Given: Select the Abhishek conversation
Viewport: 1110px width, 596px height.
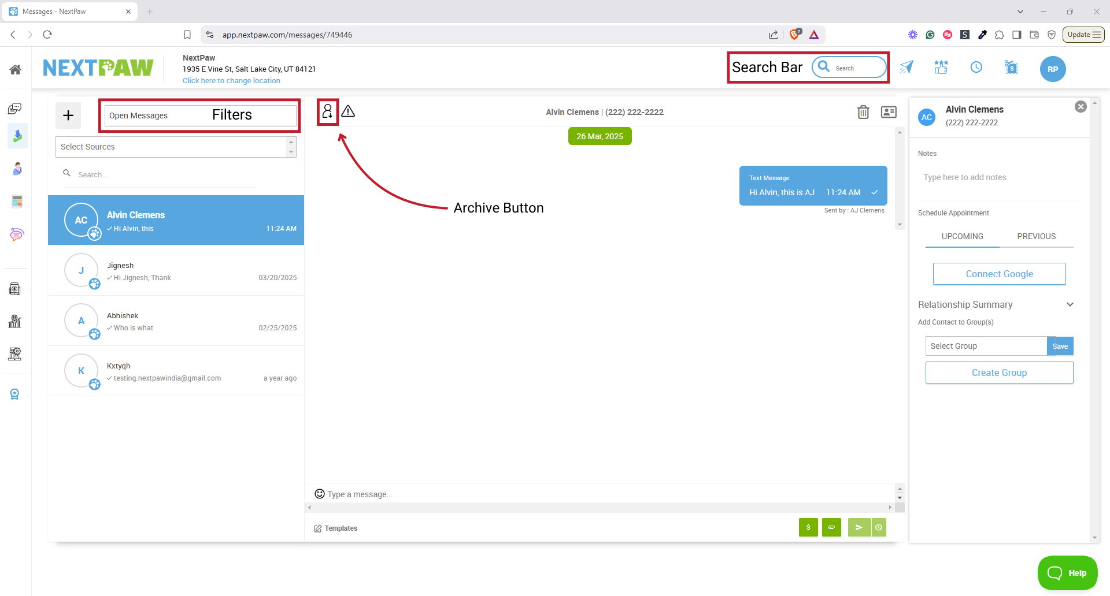Looking at the screenshot, I should coord(176,321).
